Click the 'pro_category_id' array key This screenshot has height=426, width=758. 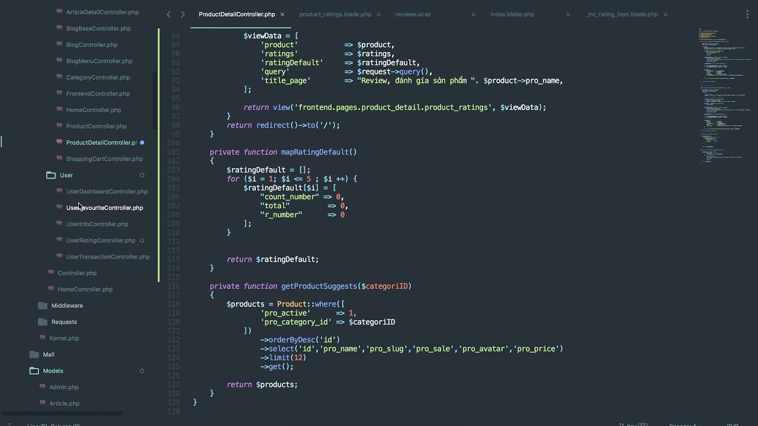click(x=296, y=322)
